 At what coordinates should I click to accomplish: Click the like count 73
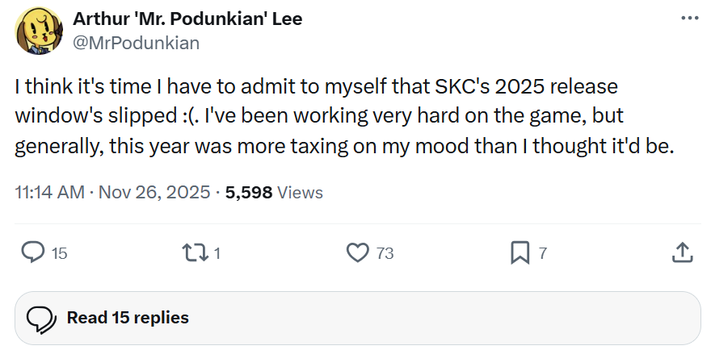pyautogui.click(x=385, y=253)
